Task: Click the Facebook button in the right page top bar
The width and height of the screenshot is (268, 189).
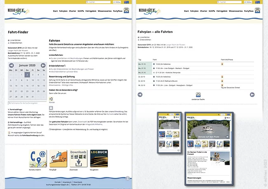Action: (248, 2)
